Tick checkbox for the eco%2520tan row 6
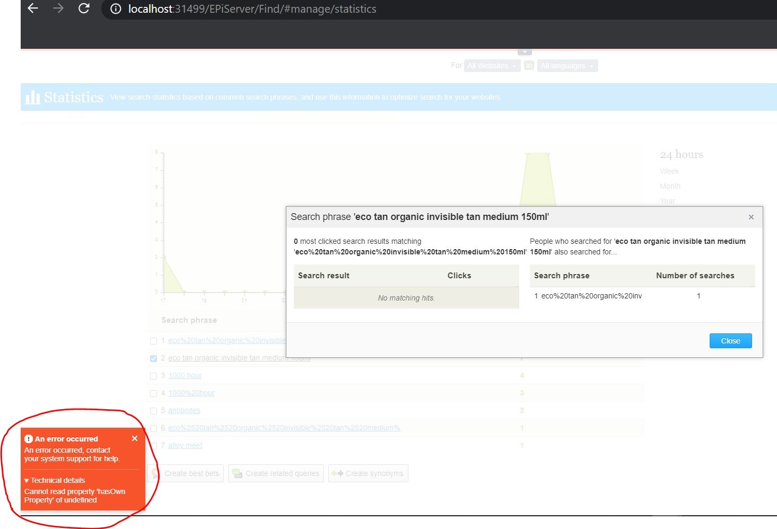The width and height of the screenshot is (777, 529). [x=154, y=428]
